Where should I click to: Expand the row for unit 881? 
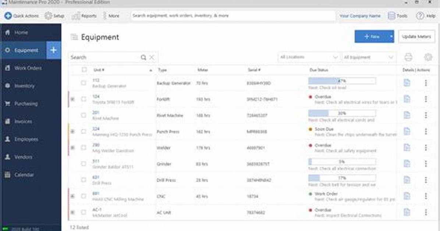tap(73, 196)
